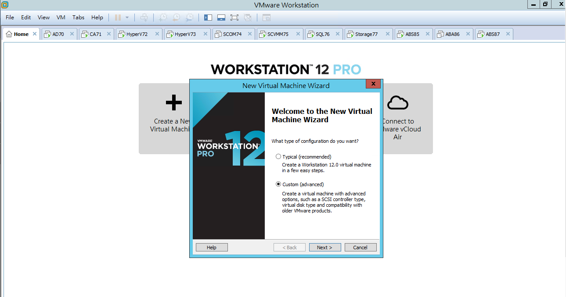Click the Revert to Snapshot toolbar icon
566x297 pixels.
(x=176, y=18)
